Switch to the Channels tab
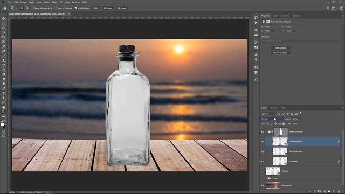Screen dimensions: 345x194 [x=273, y=108]
